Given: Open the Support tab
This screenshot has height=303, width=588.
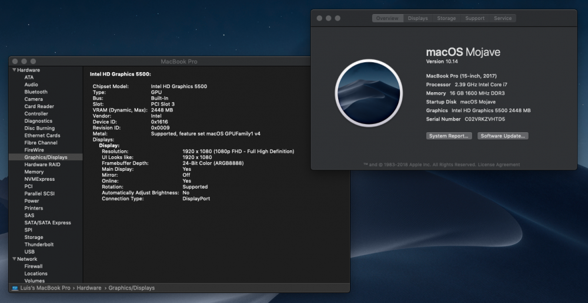Looking at the screenshot, I should tap(475, 18).
